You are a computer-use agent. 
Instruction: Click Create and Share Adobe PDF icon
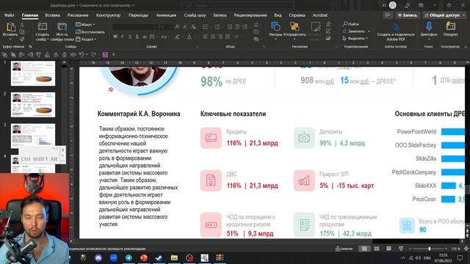point(396,27)
